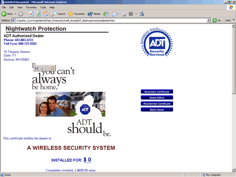Viewport: 236px width, 177px height.
Task: Refresh the page with the Refresh icon
Action: click(39, 14)
